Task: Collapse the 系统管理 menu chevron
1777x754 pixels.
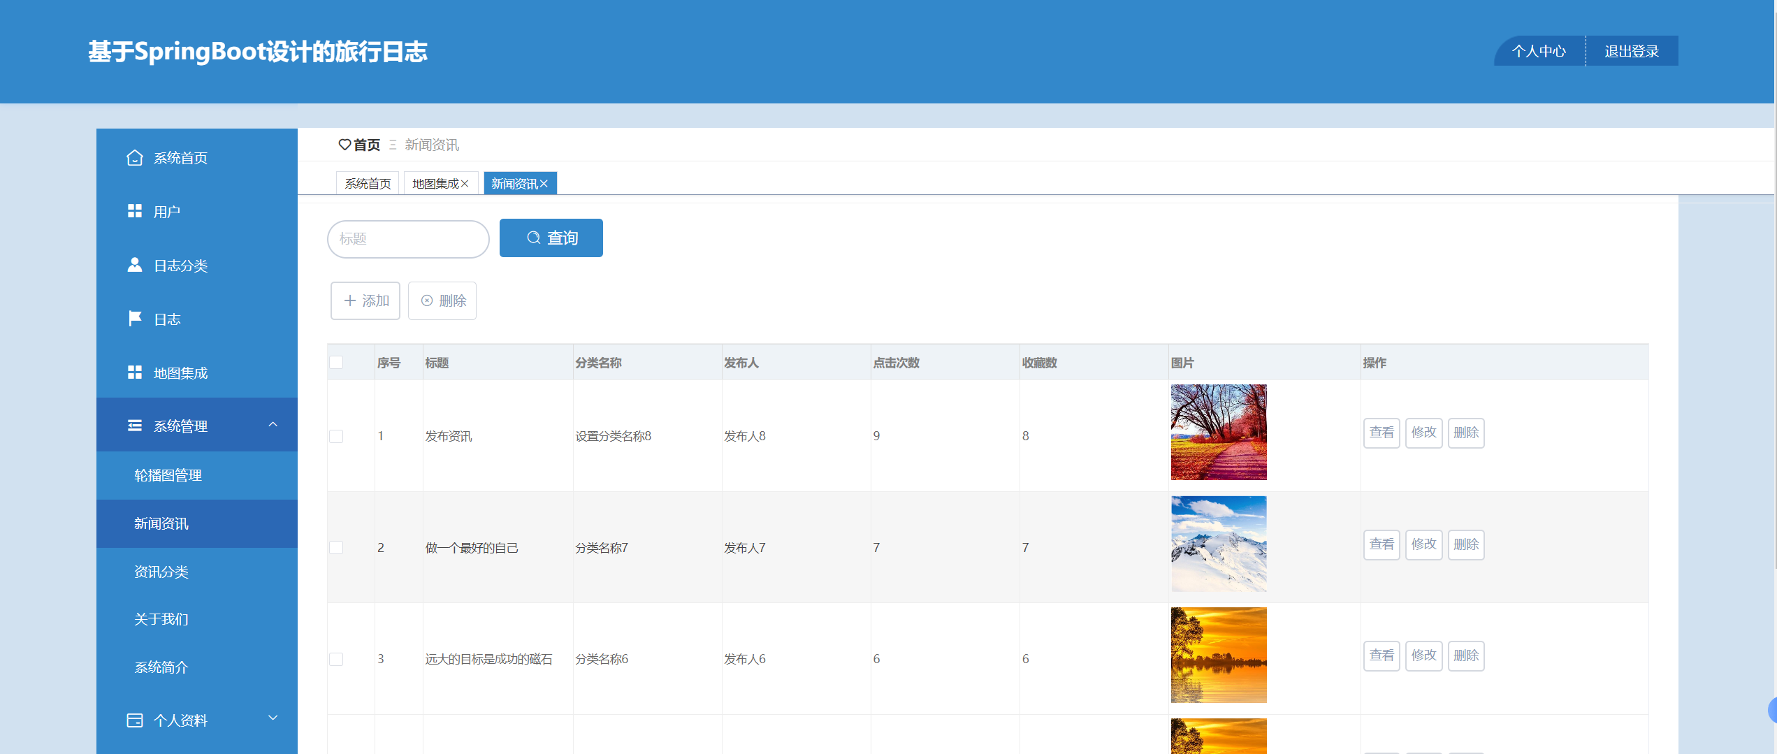Action: [273, 425]
